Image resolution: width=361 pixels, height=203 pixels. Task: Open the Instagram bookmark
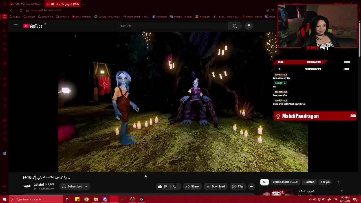pyautogui.click(x=202, y=17)
